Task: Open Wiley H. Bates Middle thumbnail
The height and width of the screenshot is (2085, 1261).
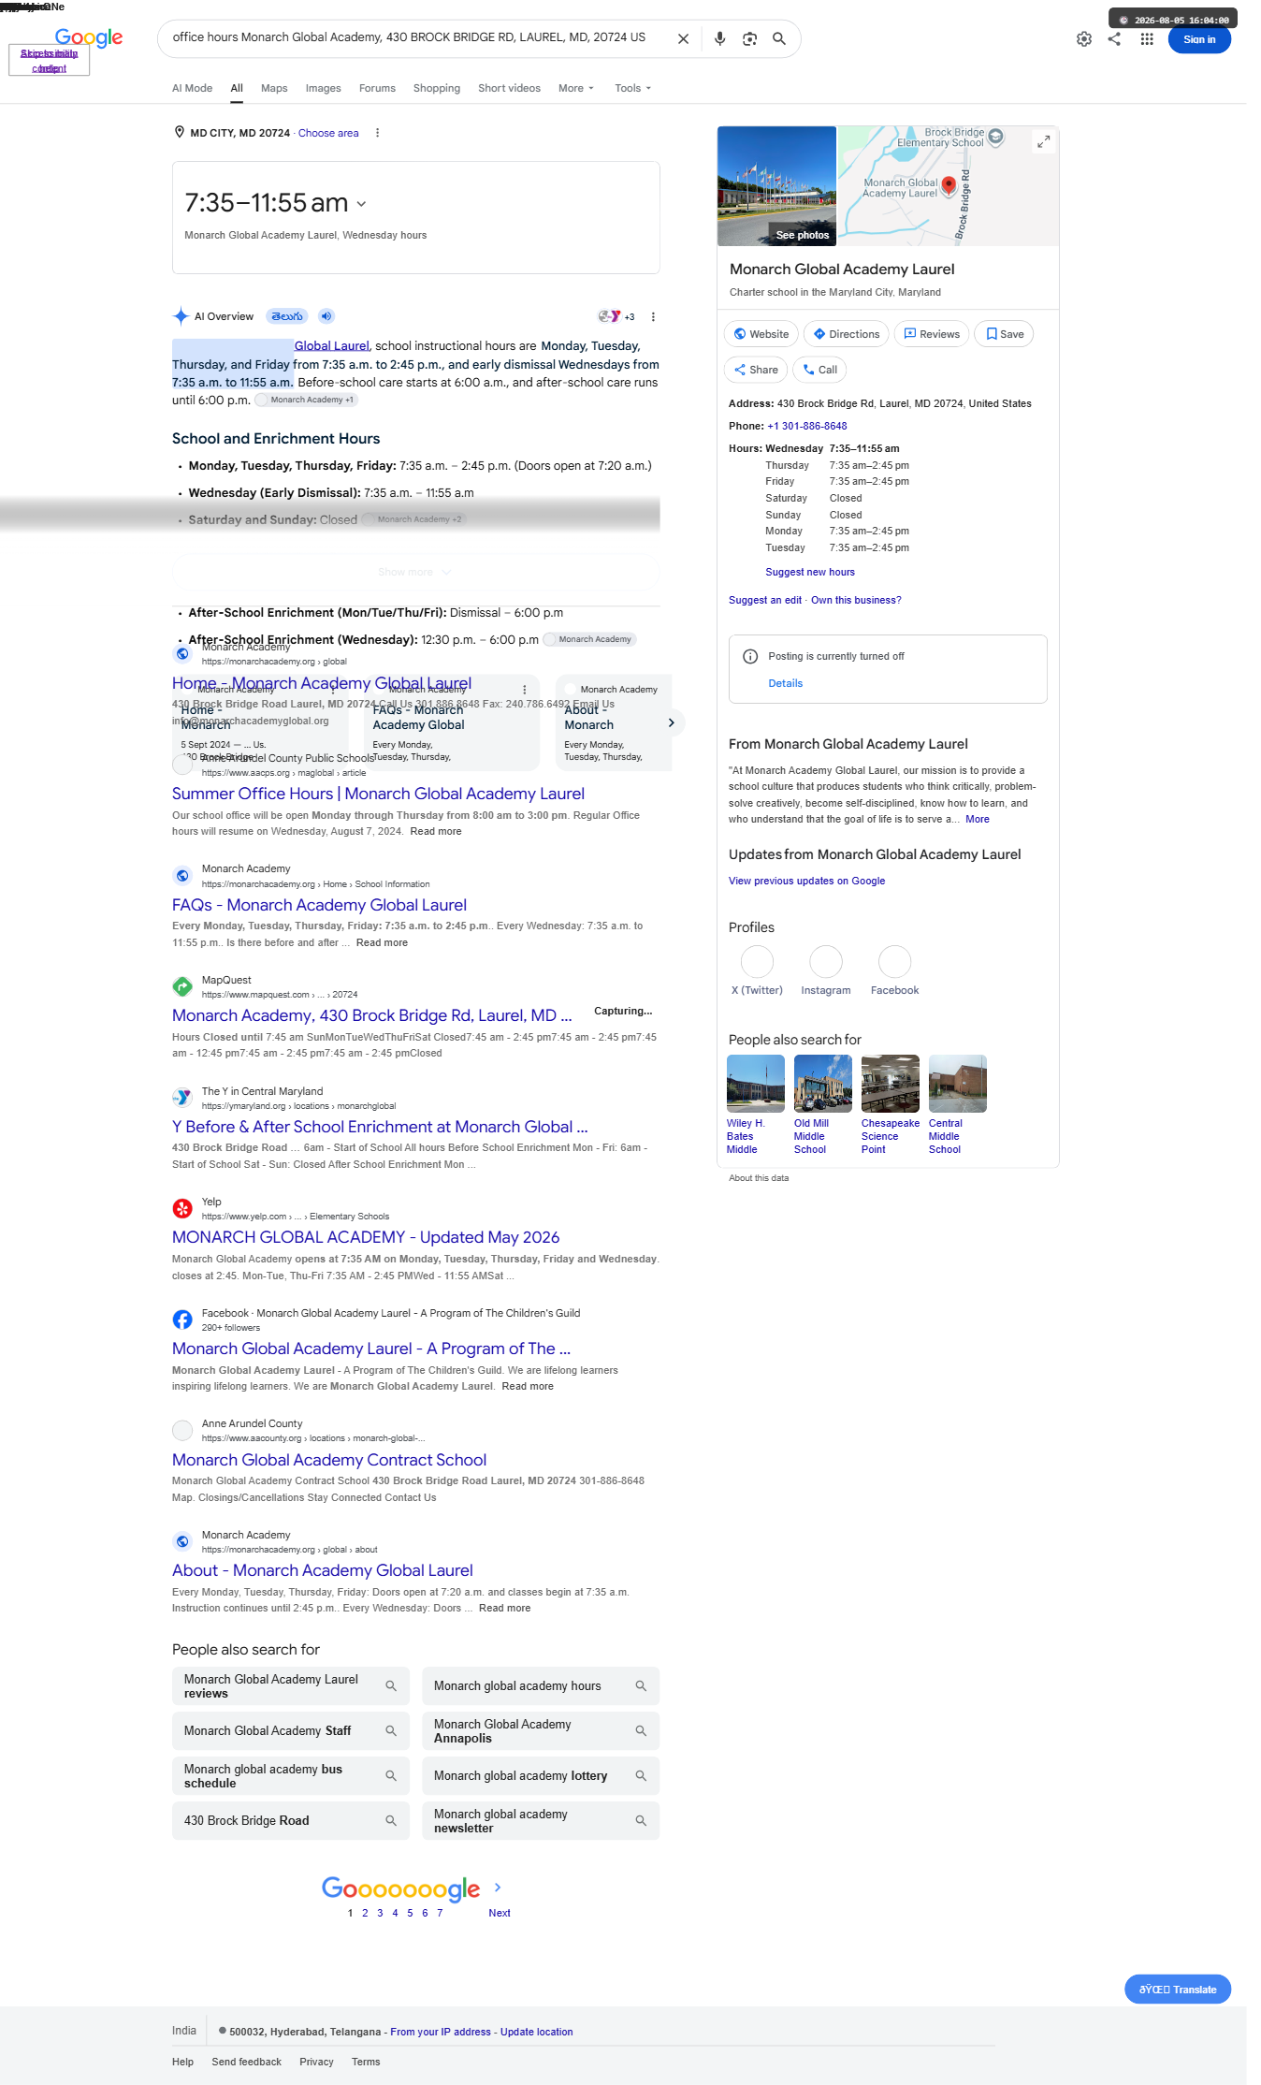Action: pyautogui.click(x=756, y=1084)
